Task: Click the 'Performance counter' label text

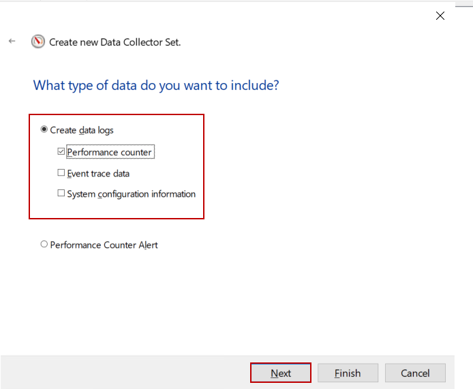Action: pyautogui.click(x=110, y=152)
